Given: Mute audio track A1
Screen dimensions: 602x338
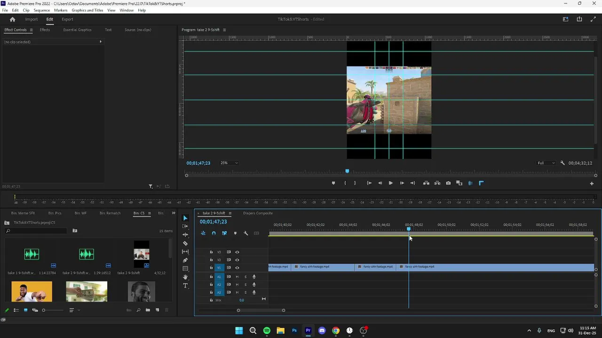Looking at the screenshot, I should point(237,277).
